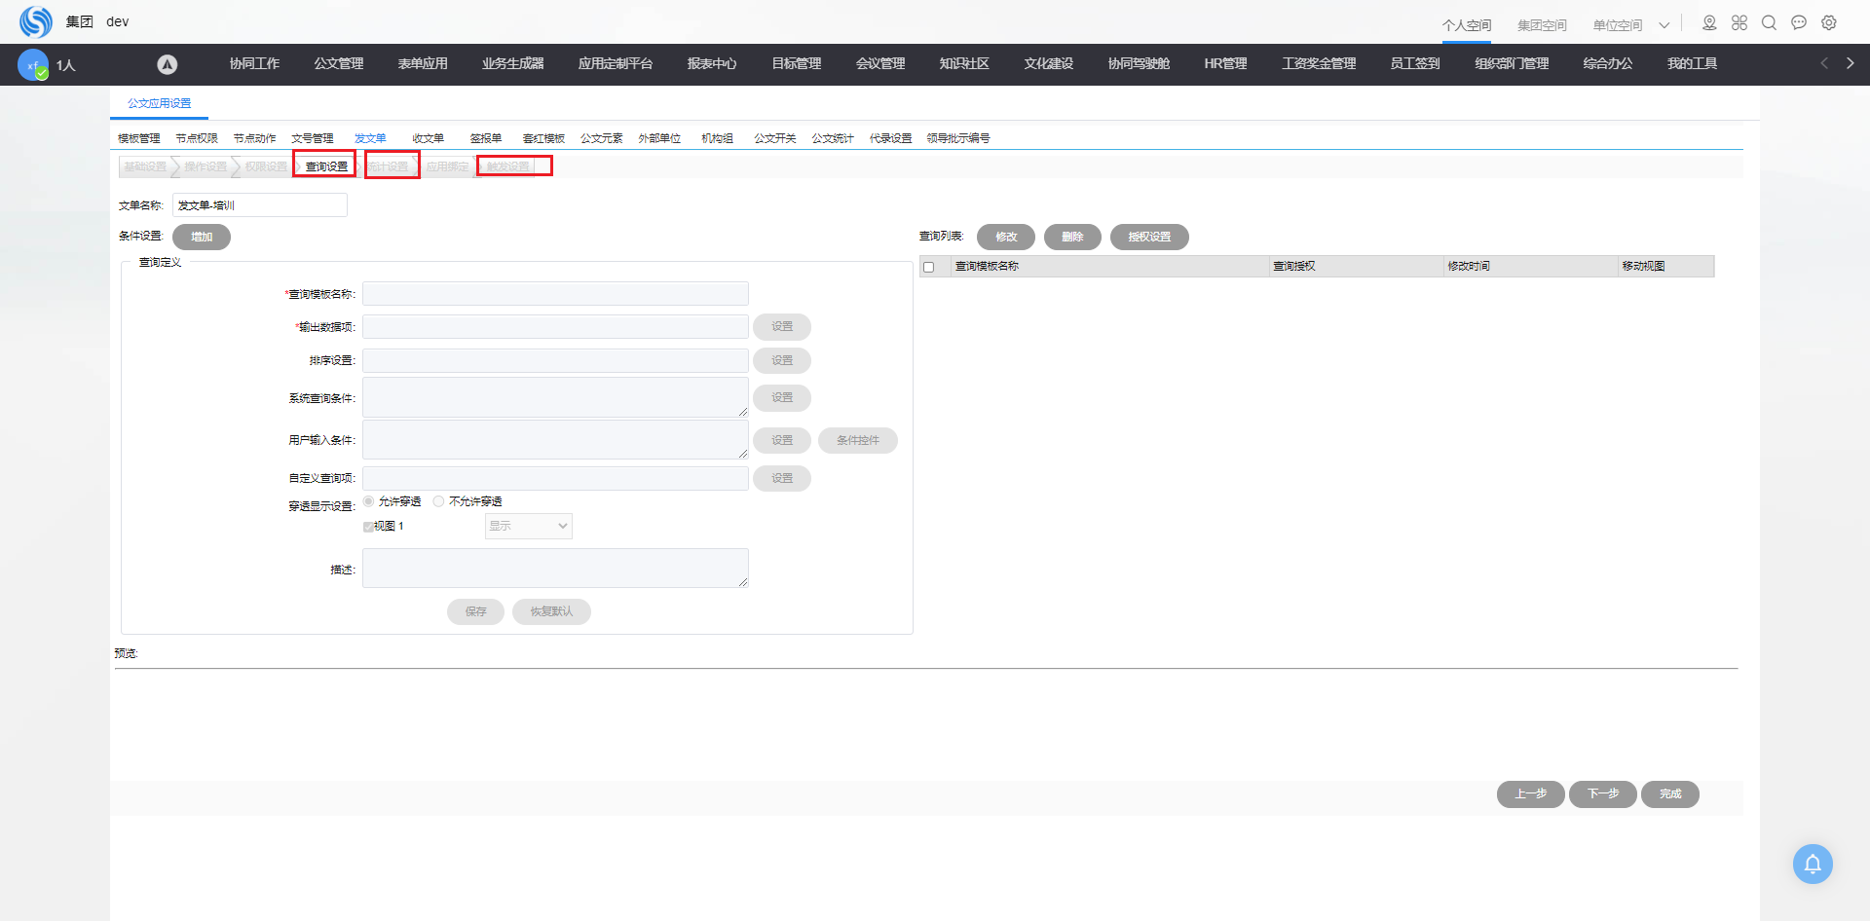Viewport: 1870px width, 921px height.
Task: Open 知识社区 menu
Action: click(964, 64)
